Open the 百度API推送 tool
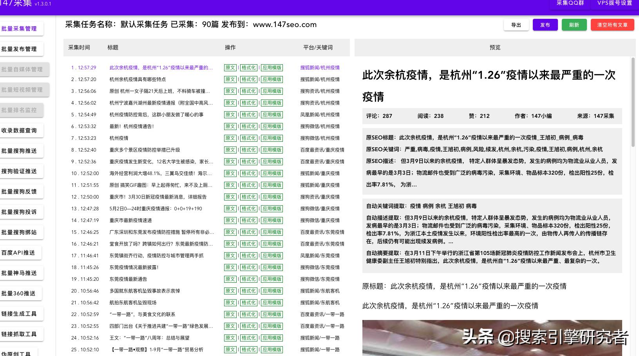The image size is (639, 356). (22, 253)
